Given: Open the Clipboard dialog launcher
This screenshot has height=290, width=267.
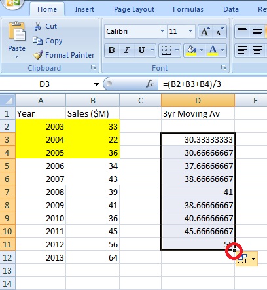Looking at the screenshot, I should click(x=94, y=67).
